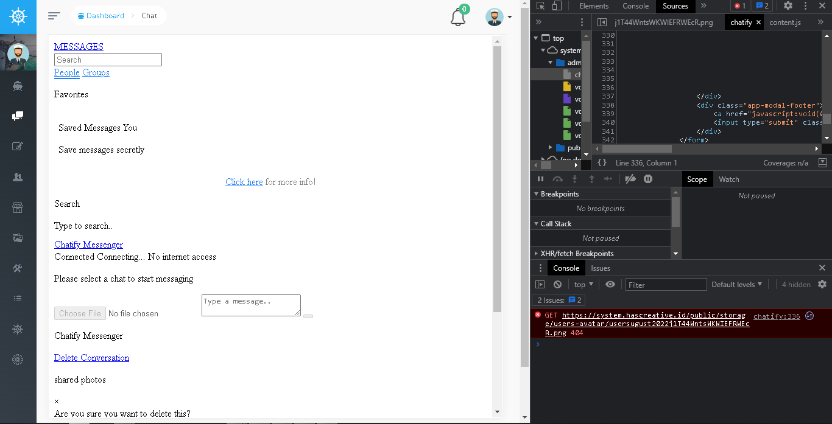
Task: Click the Chatify Messenger link
Action: [88, 245]
